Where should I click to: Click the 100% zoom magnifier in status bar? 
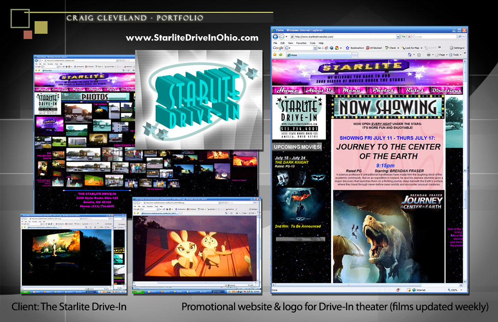(449, 290)
